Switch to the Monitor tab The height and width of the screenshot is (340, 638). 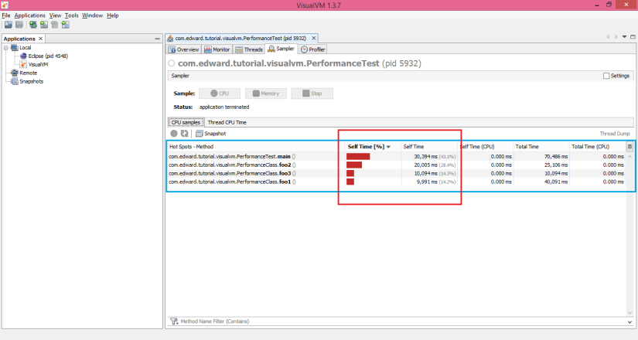point(217,49)
